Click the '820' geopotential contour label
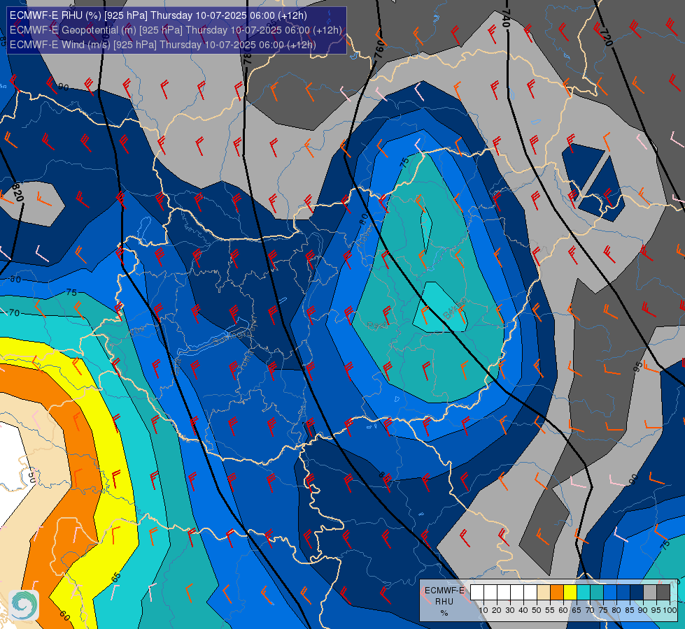The image size is (685, 629). [17, 192]
